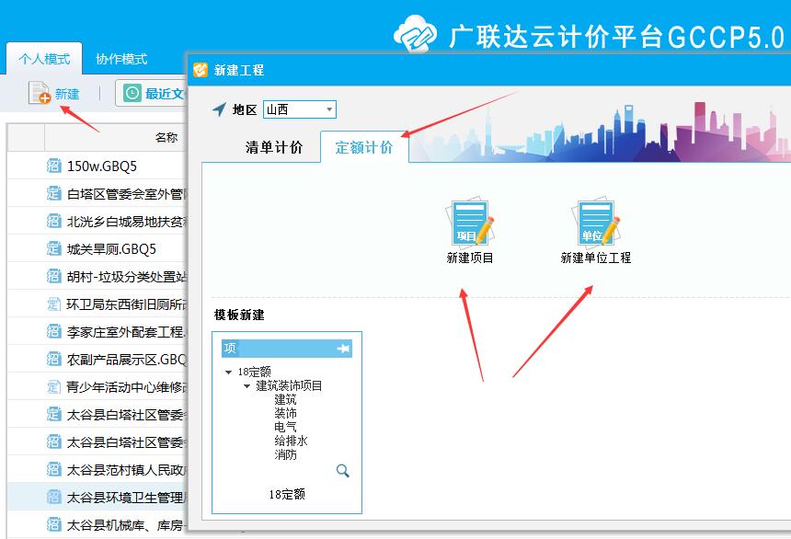Click the 新建 new-file icon in toolbar
This screenshot has height=539, width=791.
click(40, 93)
